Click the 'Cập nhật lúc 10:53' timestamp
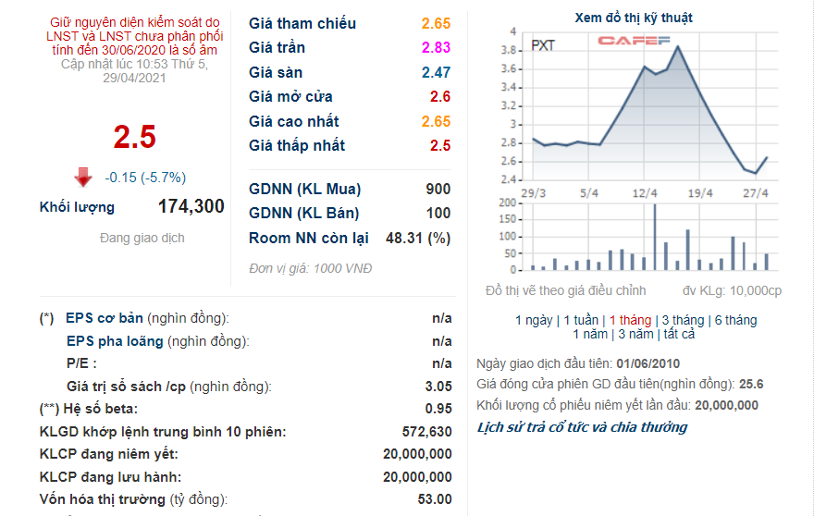This screenshot has width=814, height=516. [x=134, y=71]
